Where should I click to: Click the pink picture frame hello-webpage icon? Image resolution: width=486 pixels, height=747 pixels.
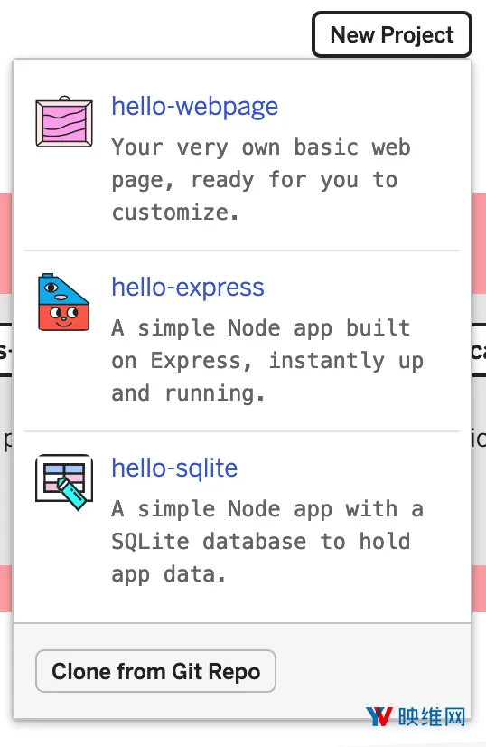pyautogui.click(x=64, y=121)
